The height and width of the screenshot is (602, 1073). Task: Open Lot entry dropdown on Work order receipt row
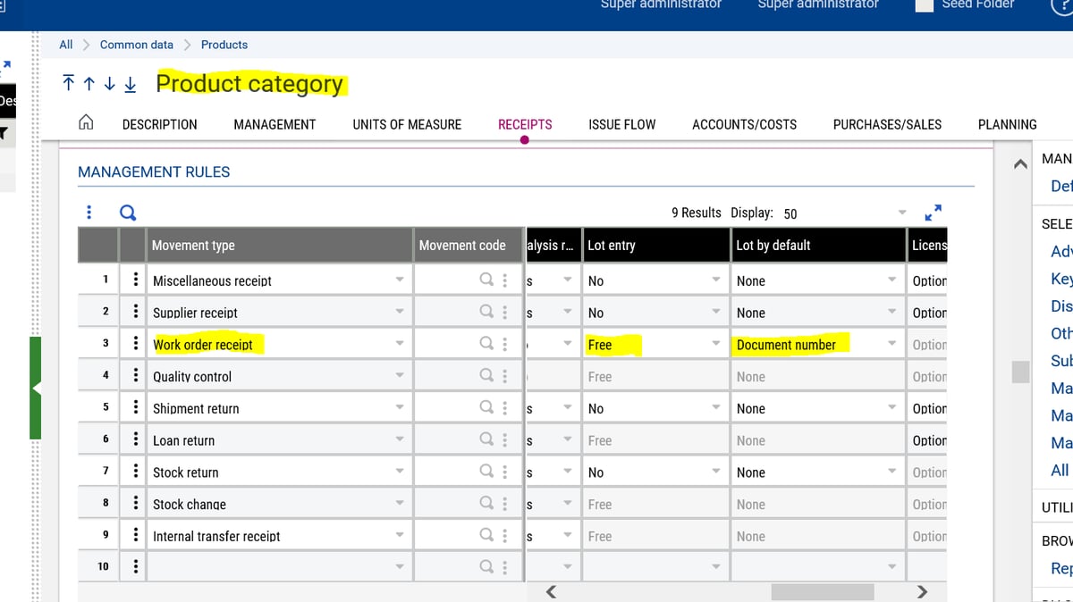[x=715, y=343]
